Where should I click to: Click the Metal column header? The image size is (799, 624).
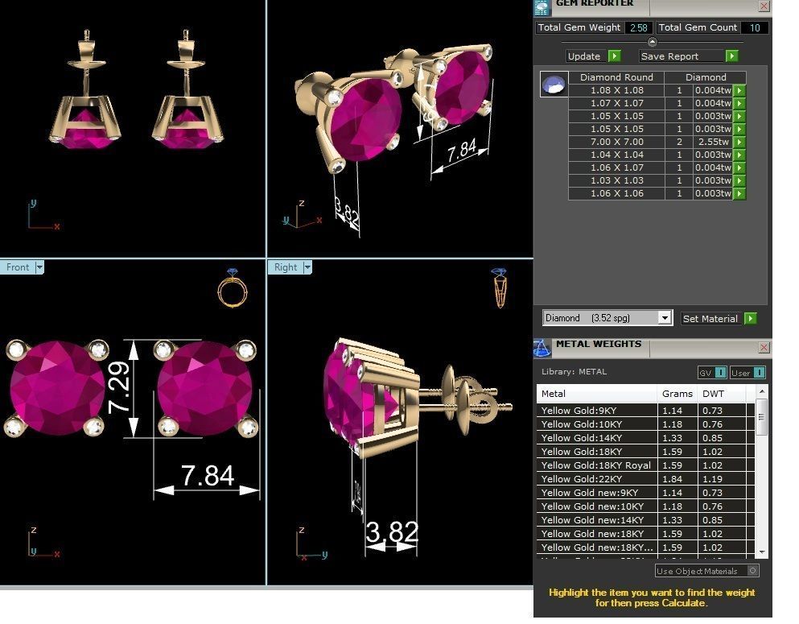597,394
